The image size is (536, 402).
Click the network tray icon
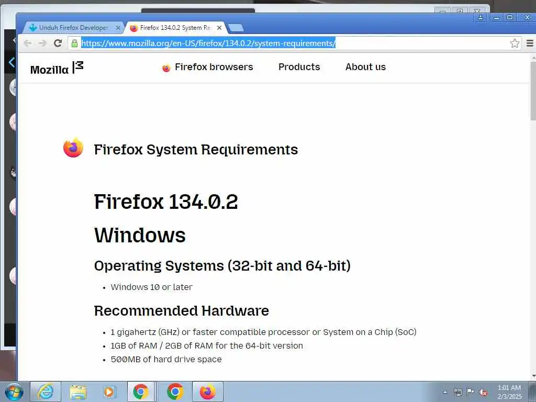point(457,392)
